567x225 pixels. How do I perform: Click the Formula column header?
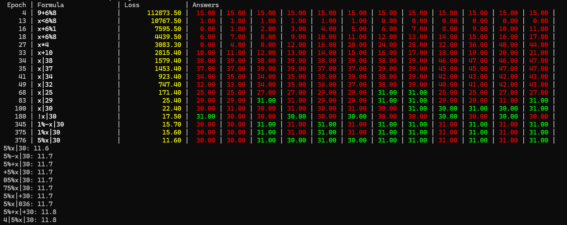pos(50,5)
